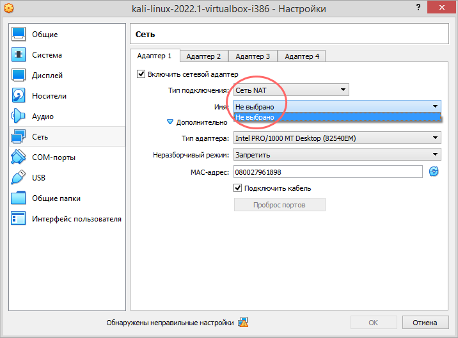Image resolution: width=458 pixels, height=338 pixels.
Task: Select the Audio (Аудио) speaker icon
Action: pyautogui.click(x=18, y=116)
